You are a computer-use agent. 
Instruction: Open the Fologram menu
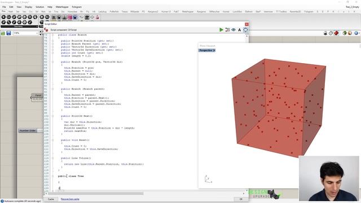point(77,7)
